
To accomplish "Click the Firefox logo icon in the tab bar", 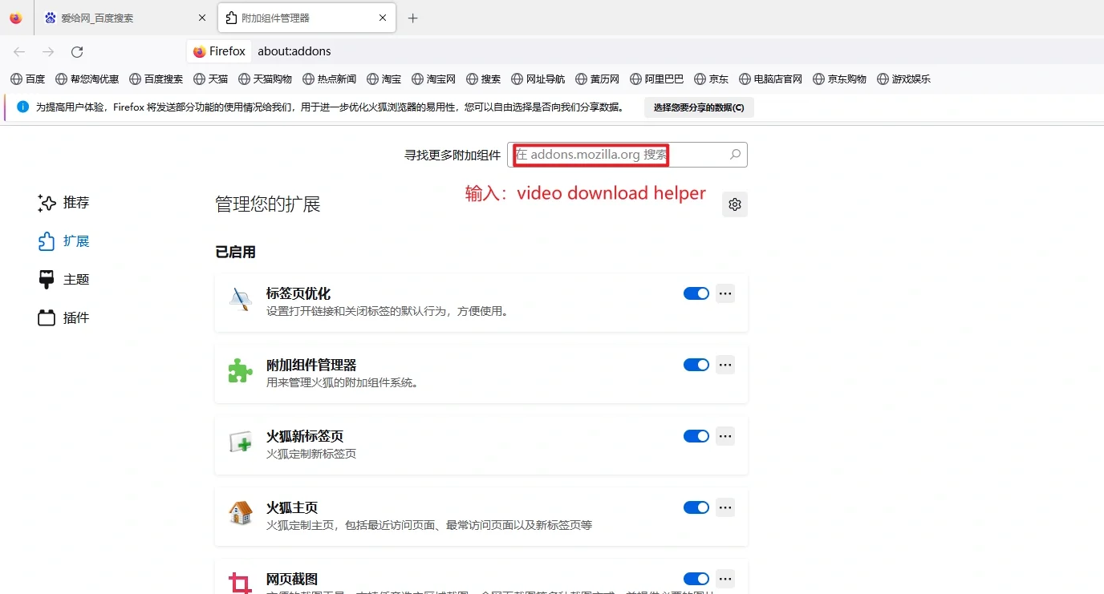I will [16, 18].
